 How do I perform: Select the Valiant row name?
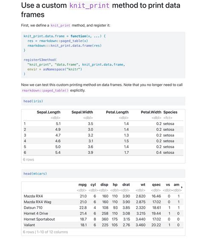click(x=29, y=225)
